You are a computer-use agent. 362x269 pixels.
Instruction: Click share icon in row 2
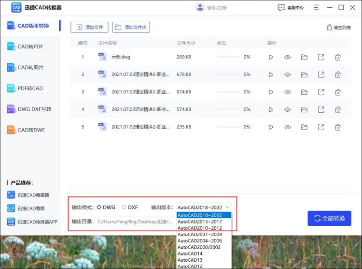321,75
